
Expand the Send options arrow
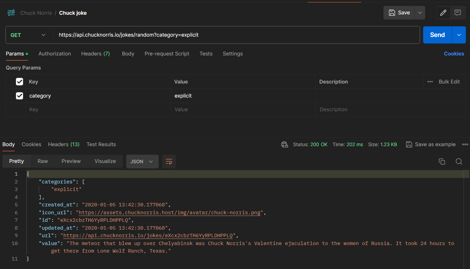click(459, 35)
